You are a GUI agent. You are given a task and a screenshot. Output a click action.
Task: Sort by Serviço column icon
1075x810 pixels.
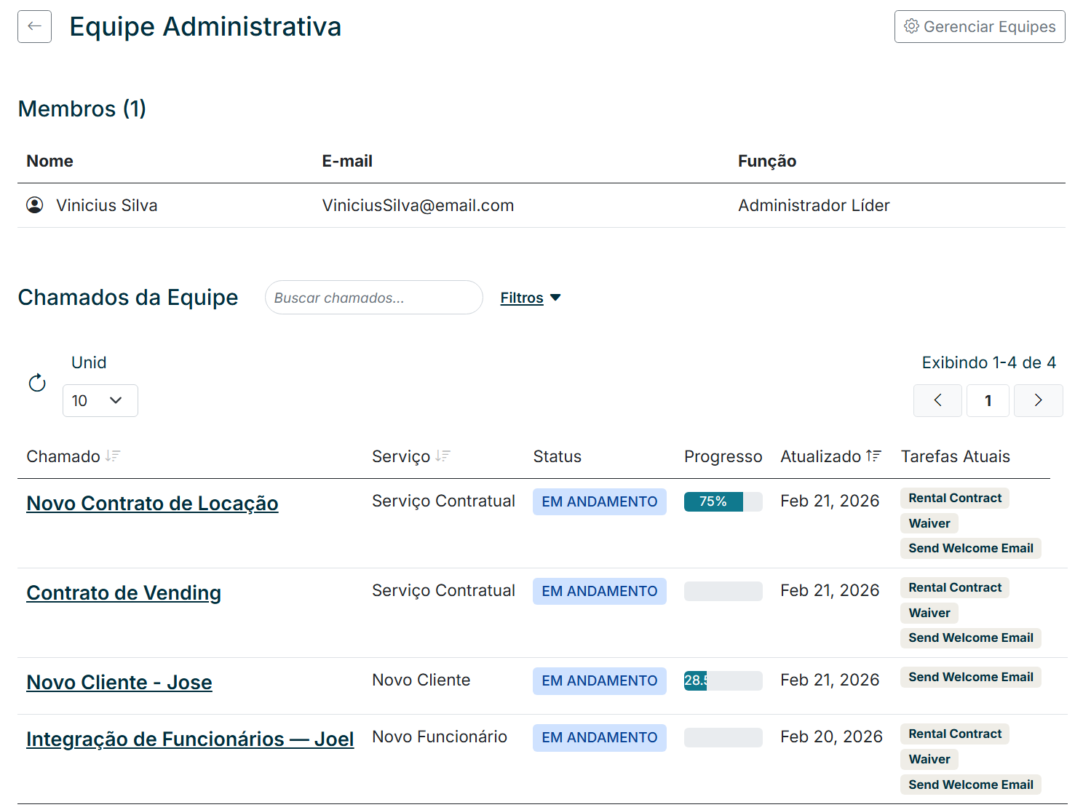[443, 456]
